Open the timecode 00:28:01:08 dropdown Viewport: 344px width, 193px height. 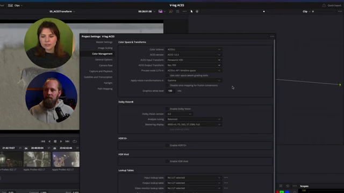click(147, 11)
